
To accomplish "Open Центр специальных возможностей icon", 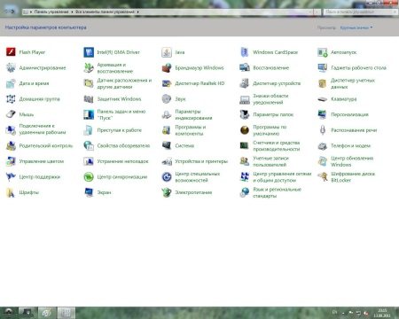I will (x=167, y=176).
